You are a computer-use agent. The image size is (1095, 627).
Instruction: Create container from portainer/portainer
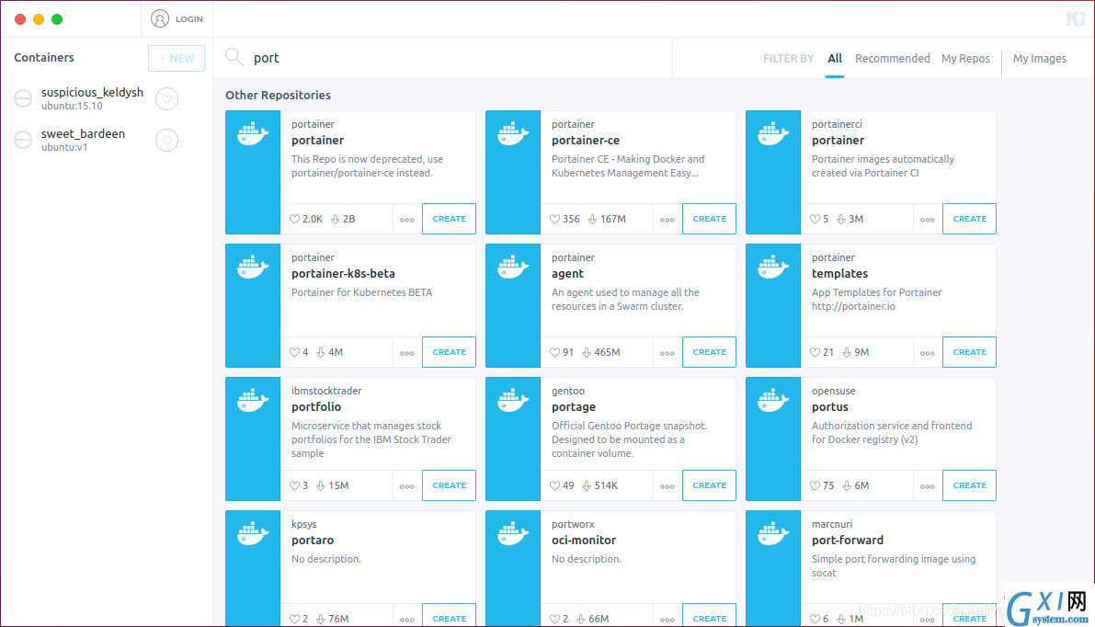[x=449, y=219]
